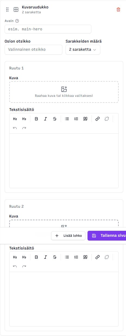Open the Sarakkeiden määrä dropdown
This screenshot has height=336, width=126.
pyautogui.click(x=83, y=50)
